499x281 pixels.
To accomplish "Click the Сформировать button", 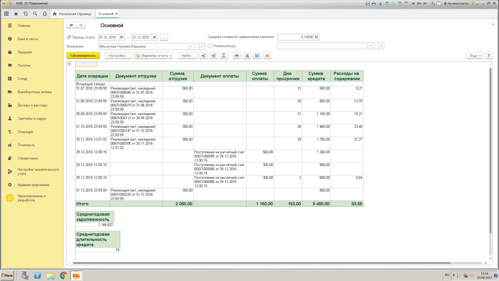I will (83, 56).
